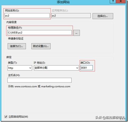Click the 主机名(H): label

pyautogui.click(x=14, y=75)
